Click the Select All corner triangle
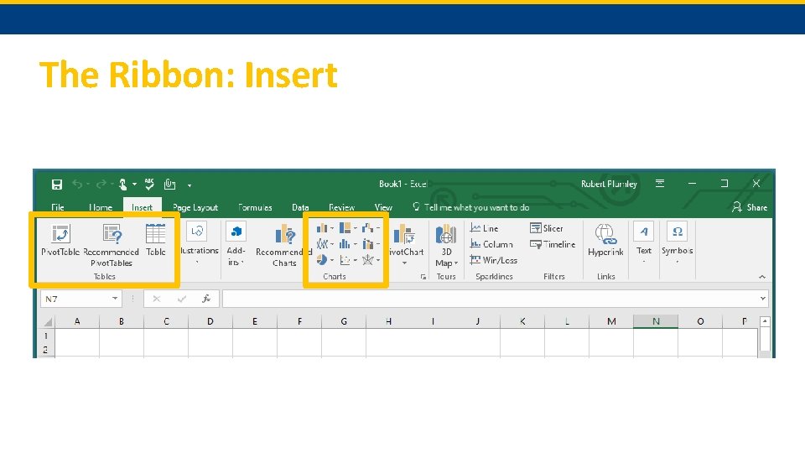Screen dimensions: 805x453 pos(48,321)
